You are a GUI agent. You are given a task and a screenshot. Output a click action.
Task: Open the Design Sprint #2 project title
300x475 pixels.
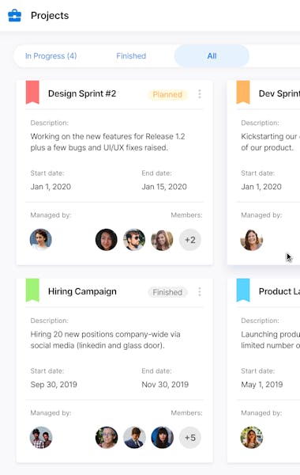click(x=82, y=93)
